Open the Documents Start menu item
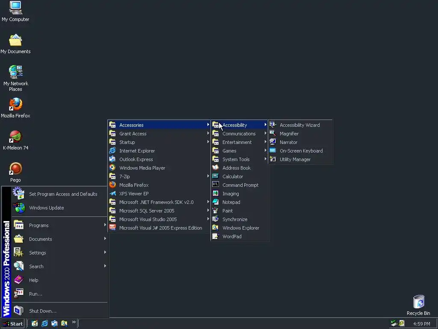This screenshot has height=329, width=438. pos(59,239)
